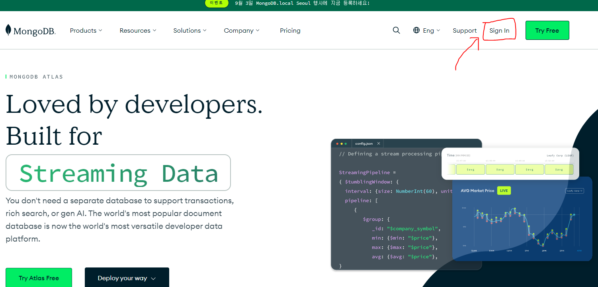The image size is (598, 287).
Task: Open the Deploy your way dropdown
Action: (127, 278)
